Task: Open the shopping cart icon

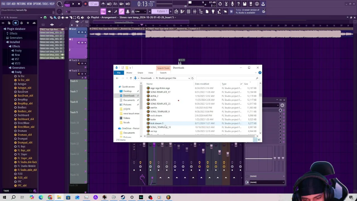Action: point(231,11)
